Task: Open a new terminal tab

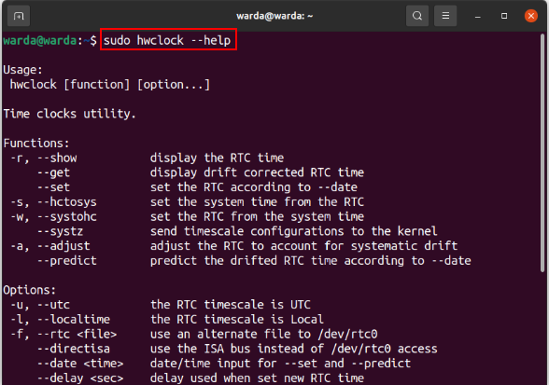Action: (x=19, y=16)
